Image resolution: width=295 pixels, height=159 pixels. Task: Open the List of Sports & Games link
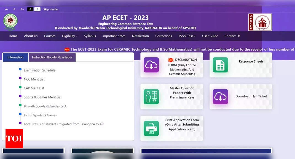click(40, 115)
